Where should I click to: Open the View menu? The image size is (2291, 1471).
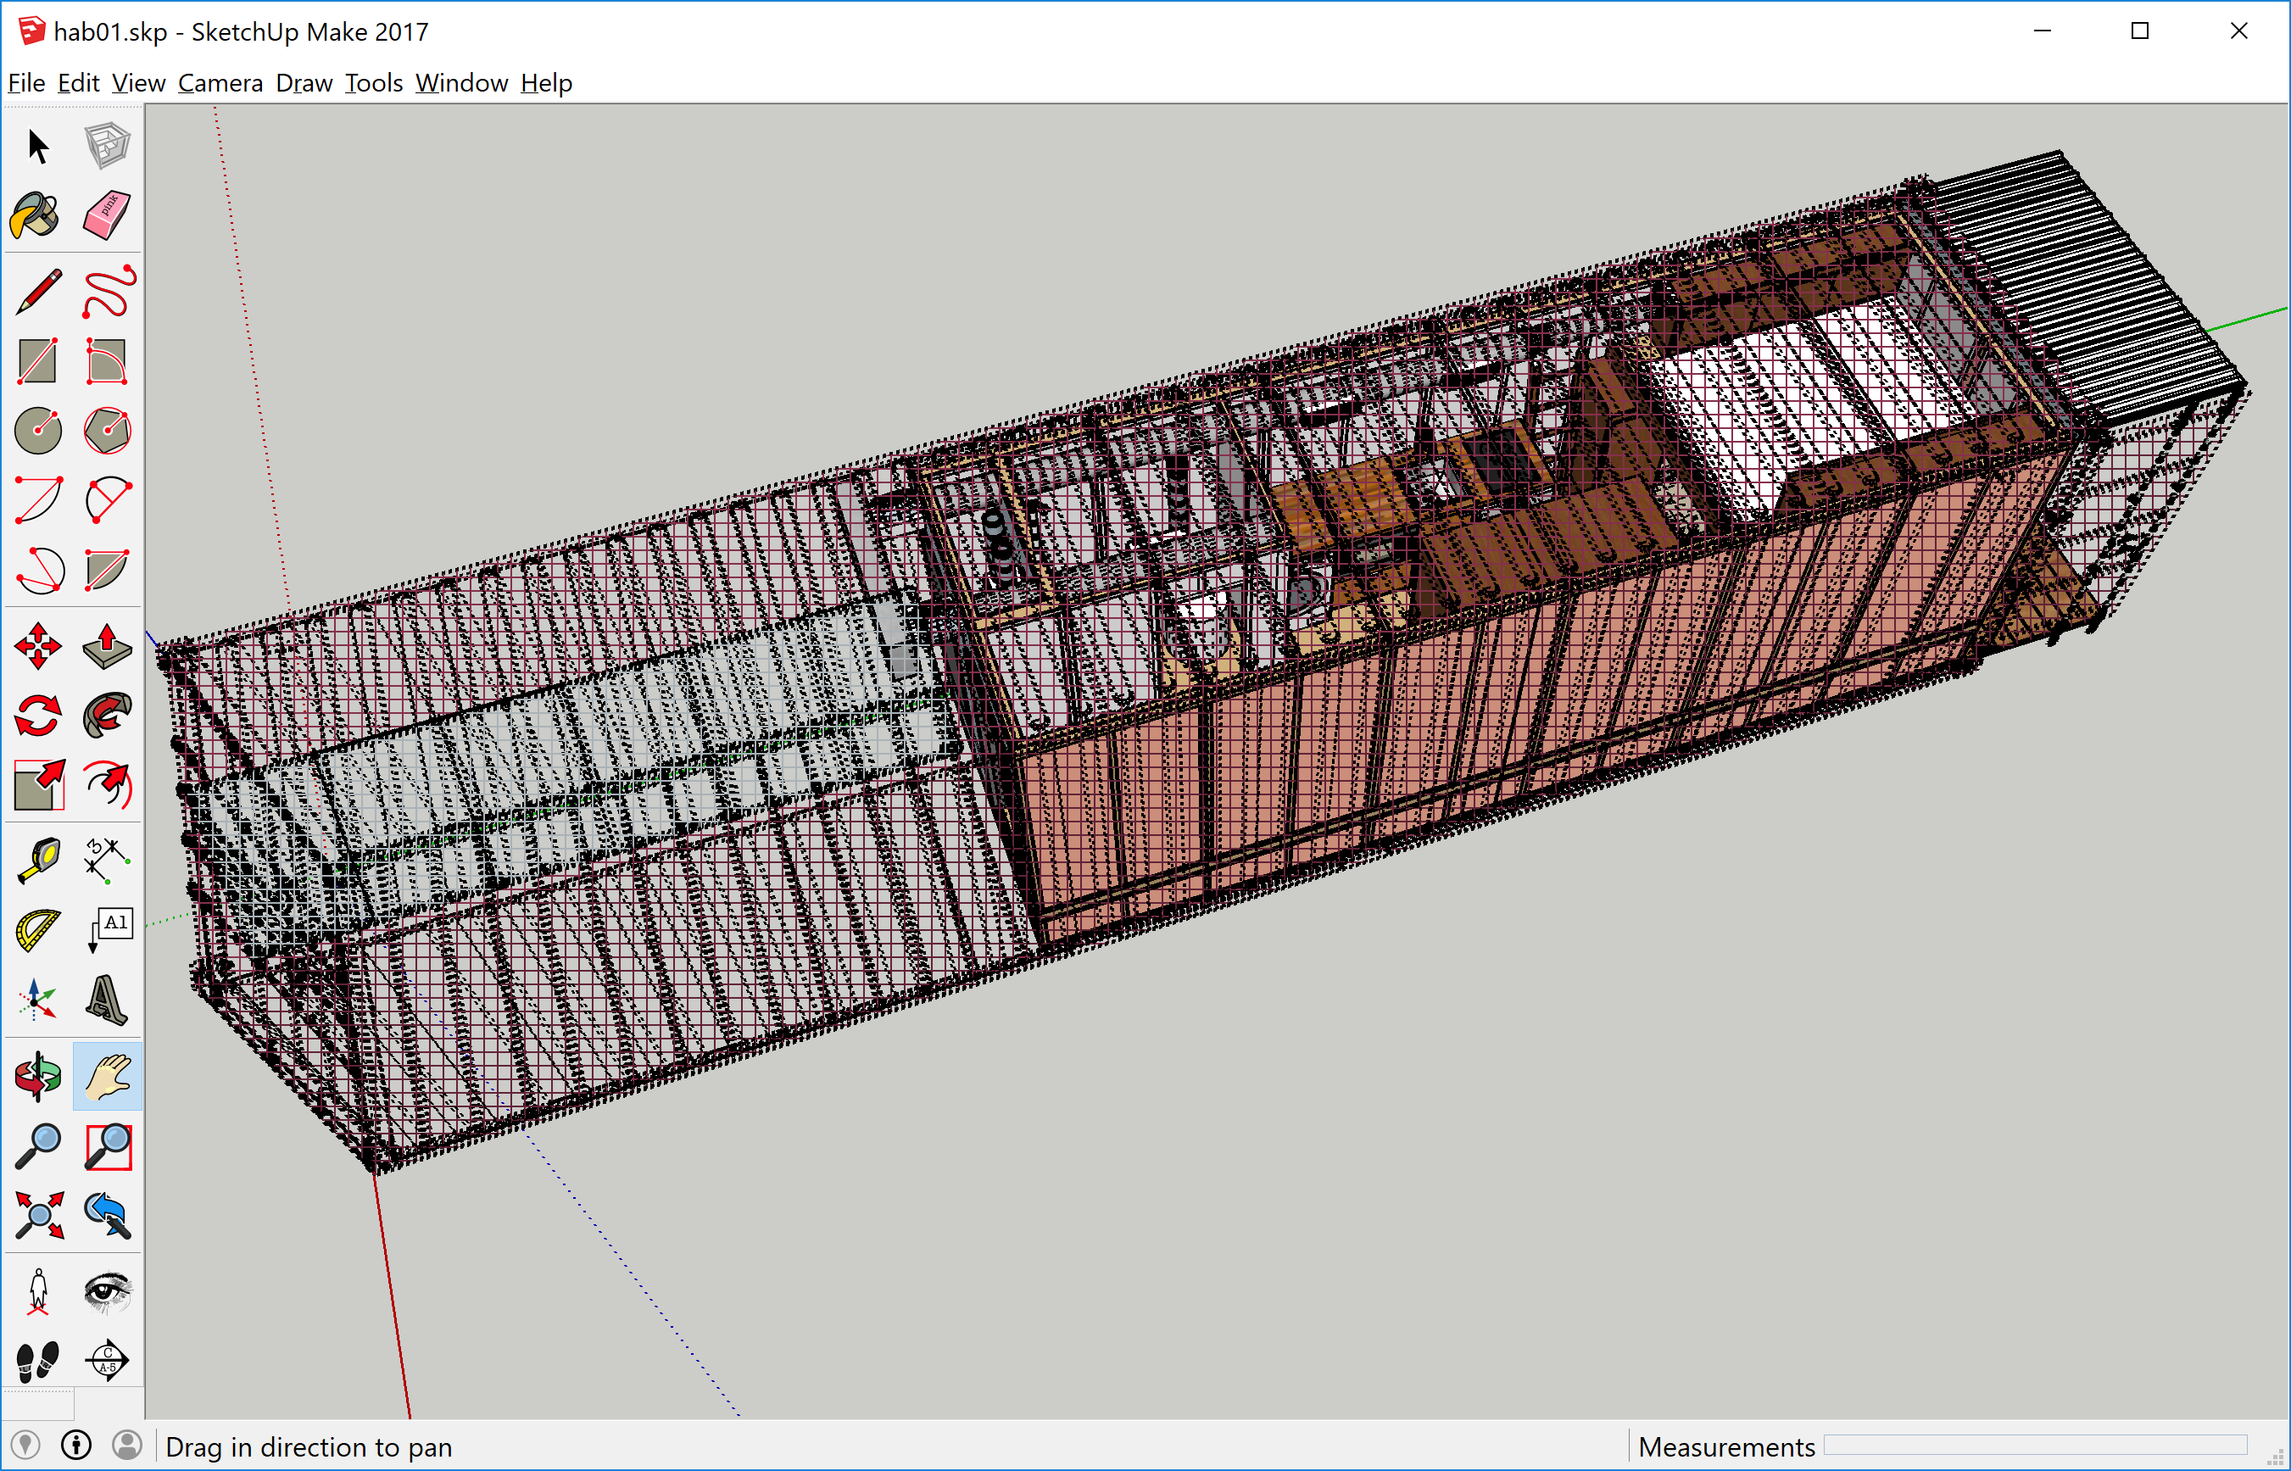coord(138,83)
